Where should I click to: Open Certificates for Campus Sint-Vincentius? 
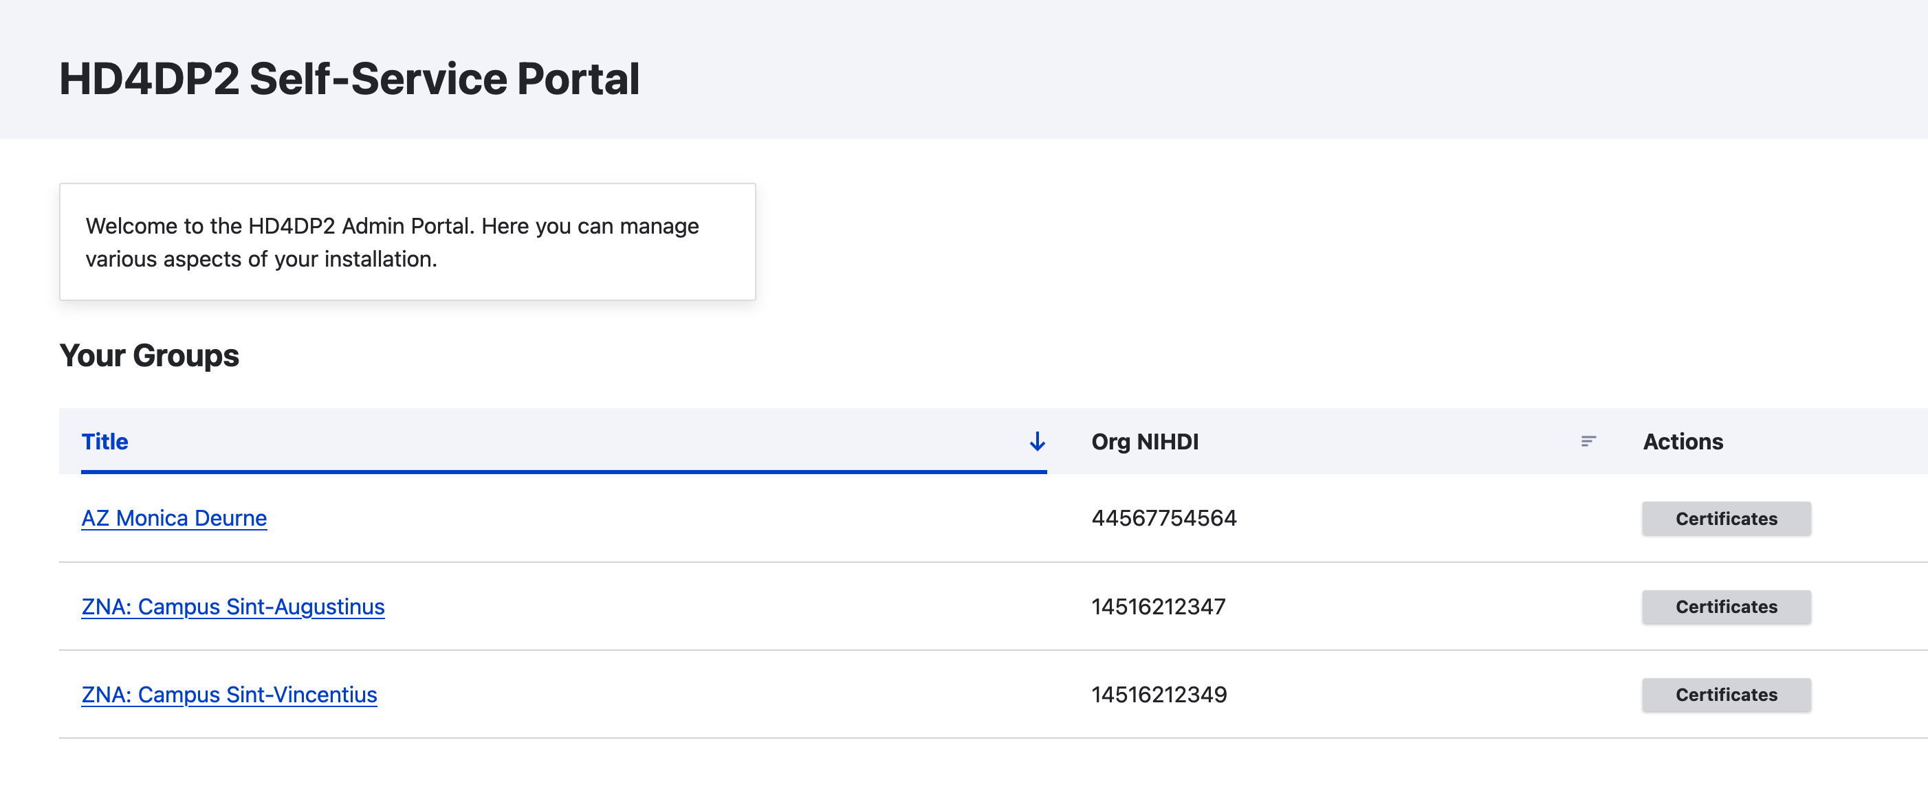[1725, 695]
